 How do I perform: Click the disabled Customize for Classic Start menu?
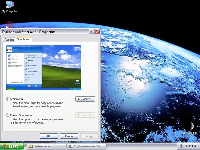click(85, 115)
